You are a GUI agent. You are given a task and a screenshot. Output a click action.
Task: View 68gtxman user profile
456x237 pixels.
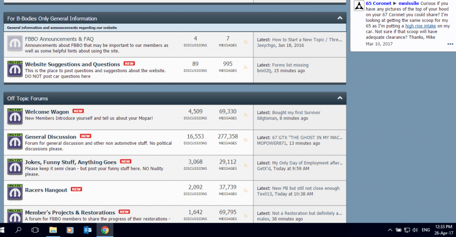pyautogui.click(x=267, y=118)
